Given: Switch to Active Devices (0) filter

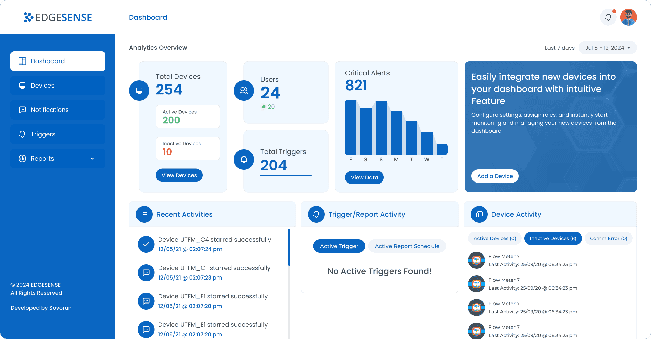Looking at the screenshot, I should tap(495, 238).
